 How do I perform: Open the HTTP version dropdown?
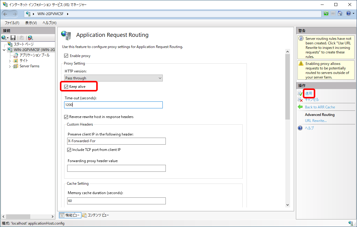tap(114, 78)
